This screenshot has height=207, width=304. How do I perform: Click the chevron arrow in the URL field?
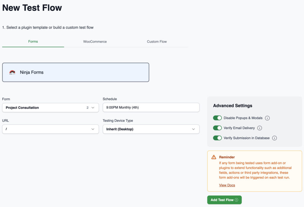[x=93, y=129]
